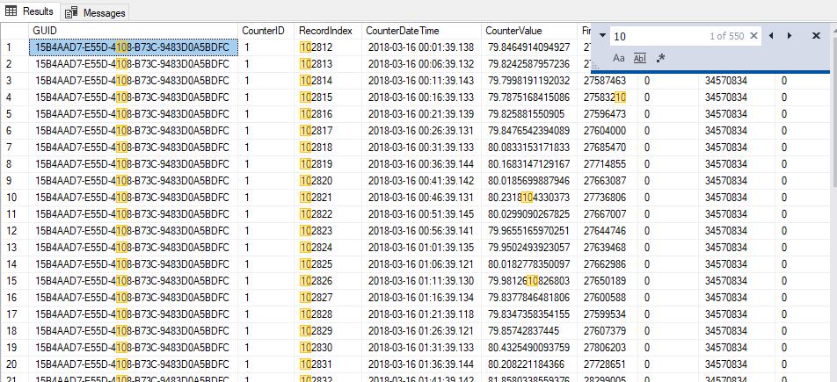Select row header number 20

14,364
